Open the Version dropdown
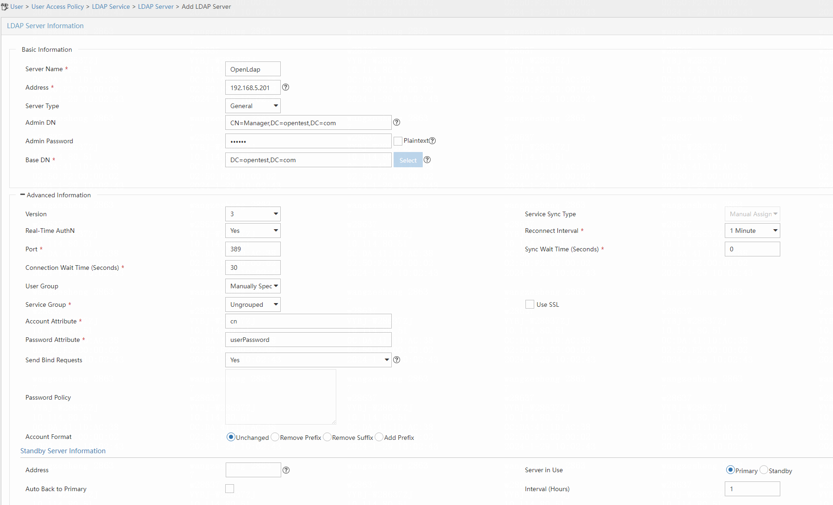Viewport: 833px width, 505px height. tap(253, 214)
